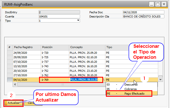
Task: Click highlighted concept PLLA. PROV. 06.11.20
Action: 84,80
